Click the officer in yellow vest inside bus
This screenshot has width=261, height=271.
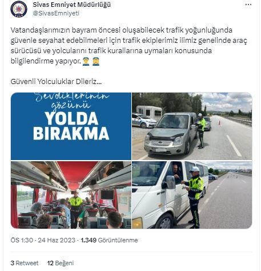click(x=75, y=209)
